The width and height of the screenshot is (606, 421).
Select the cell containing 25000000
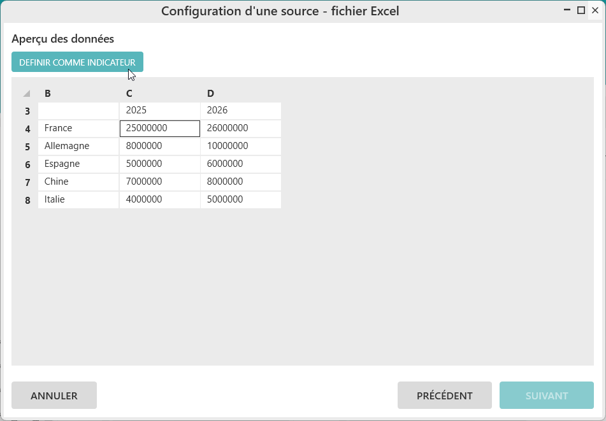click(159, 128)
